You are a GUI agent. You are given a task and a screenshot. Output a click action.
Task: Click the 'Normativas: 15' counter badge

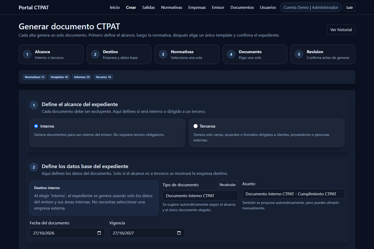pos(35,77)
